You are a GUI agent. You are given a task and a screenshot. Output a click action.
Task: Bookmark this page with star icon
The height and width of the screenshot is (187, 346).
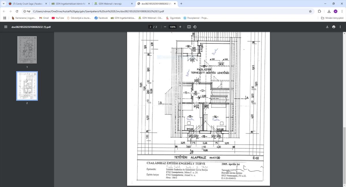click(x=310, y=11)
